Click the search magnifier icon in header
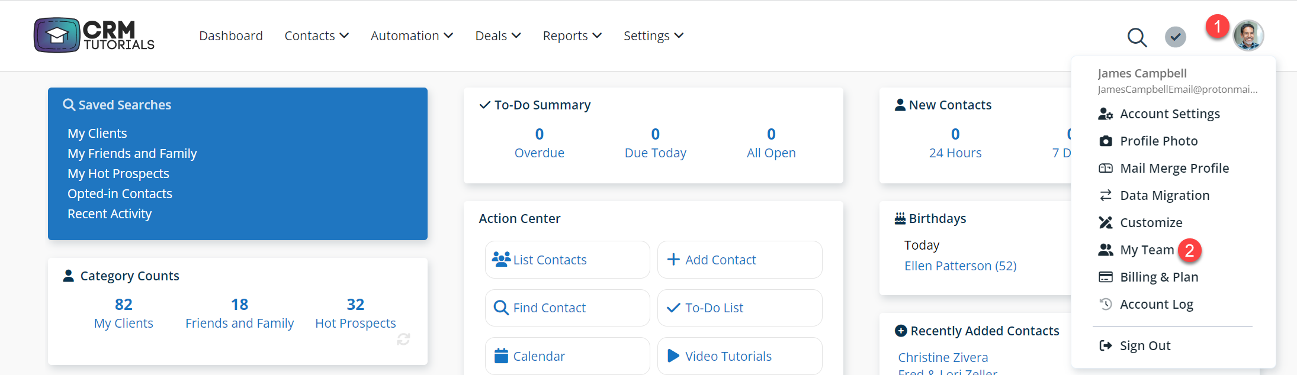Image resolution: width=1297 pixels, height=375 pixels. tap(1137, 37)
